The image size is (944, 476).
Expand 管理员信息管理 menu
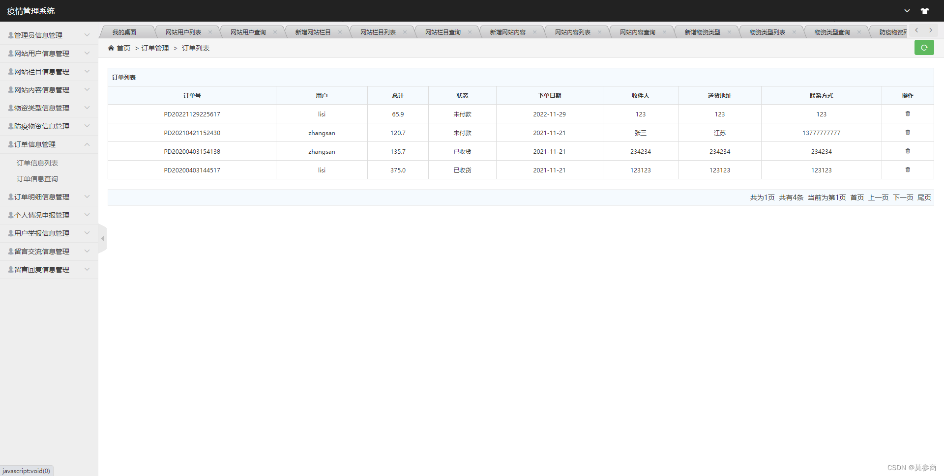click(49, 35)
